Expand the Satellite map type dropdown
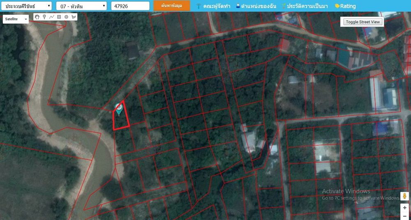 [x=16, y=19]
